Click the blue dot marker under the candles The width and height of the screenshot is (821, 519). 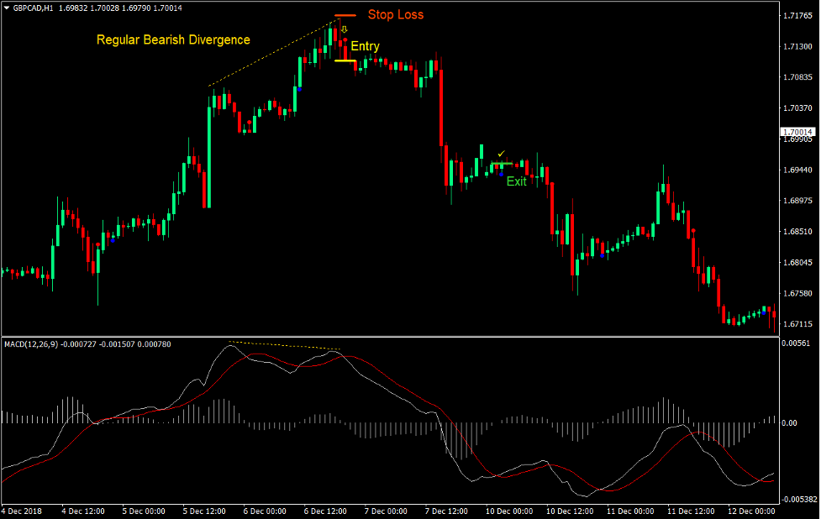click(x=501, y=175)
